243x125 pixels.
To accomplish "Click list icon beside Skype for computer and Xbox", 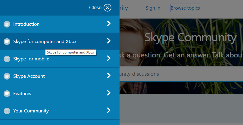I will click(7, 42).
